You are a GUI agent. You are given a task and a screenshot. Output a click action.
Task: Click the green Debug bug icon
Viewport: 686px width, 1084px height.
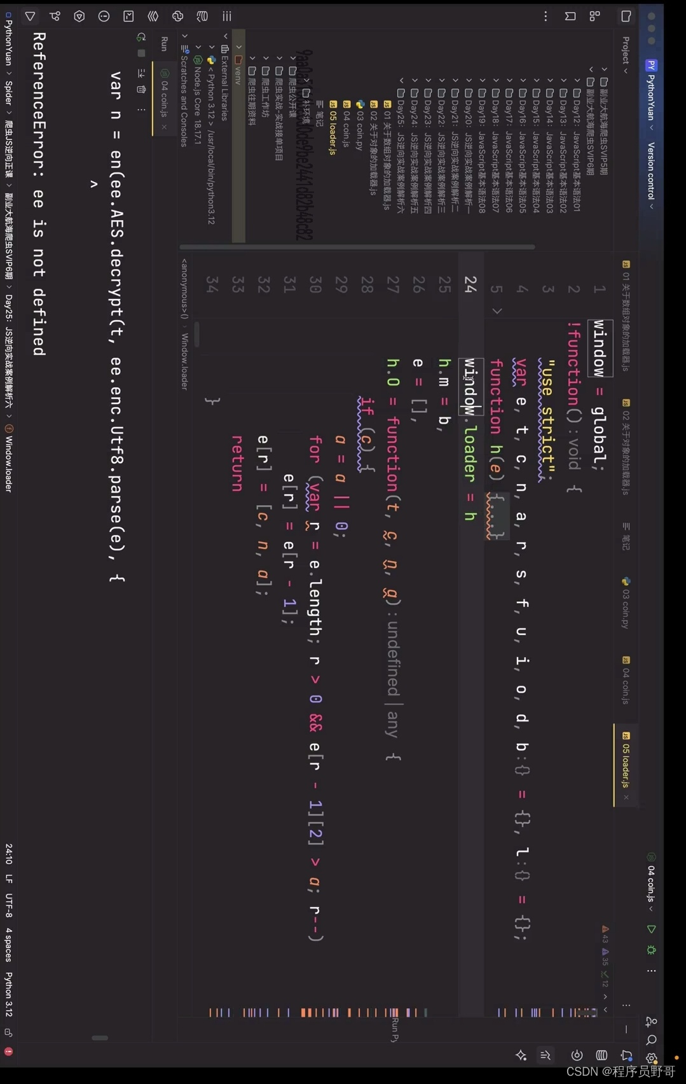coord(651,950)
